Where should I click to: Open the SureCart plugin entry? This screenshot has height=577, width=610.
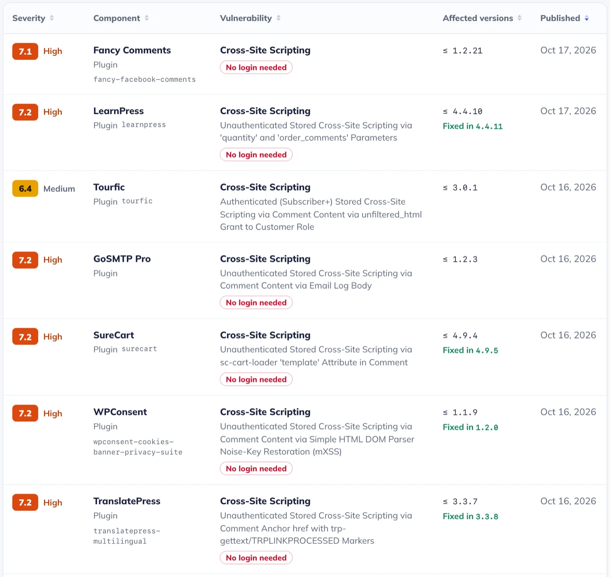pyautogui.click(x=114, y=335)
